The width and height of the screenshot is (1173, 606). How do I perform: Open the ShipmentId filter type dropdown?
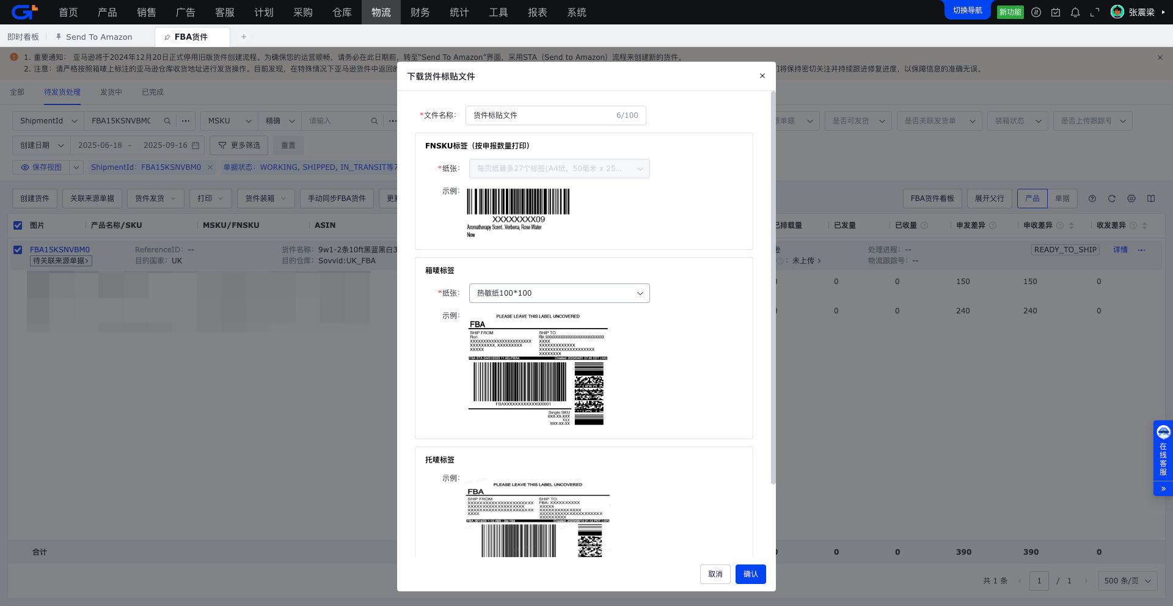tap(49, 121)
